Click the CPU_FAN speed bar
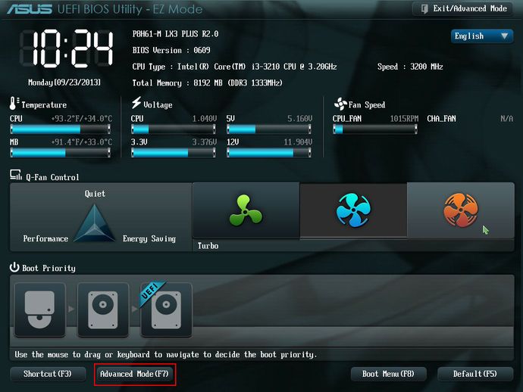This screenshot has width=523, height=392. click(375, 129)
